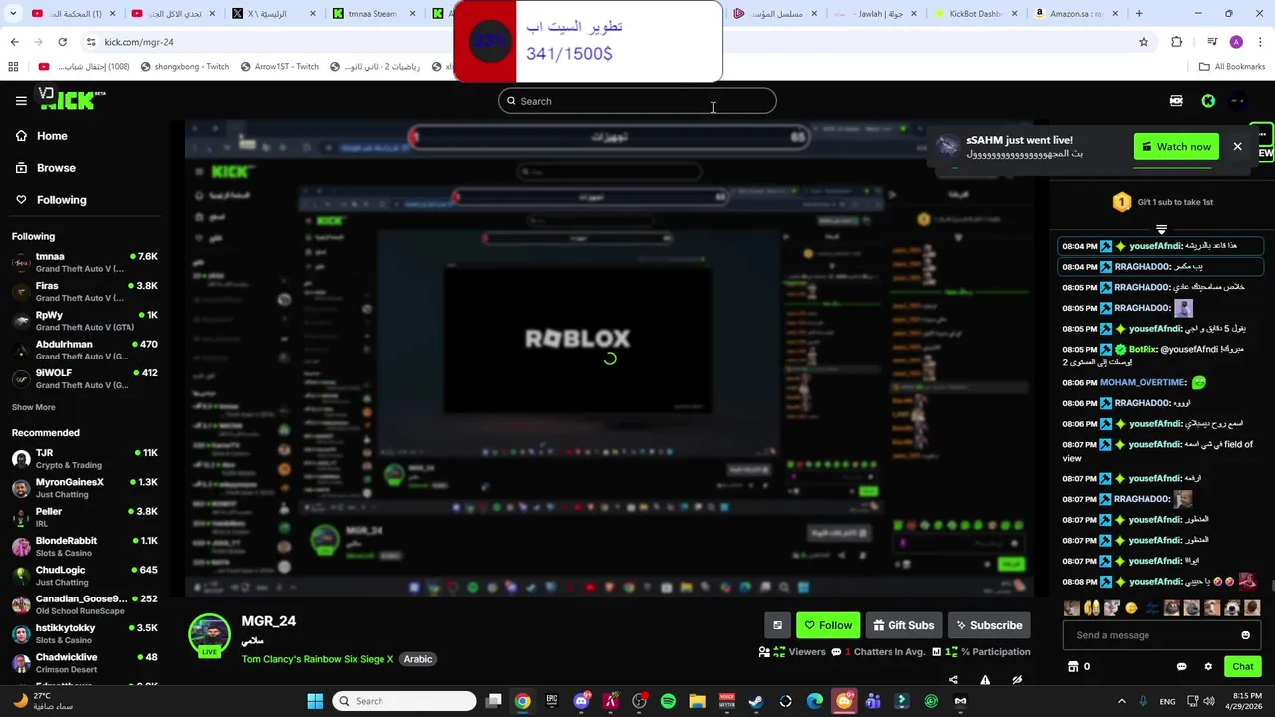Click the green Chat send button
Image resolution: width=1275 pixels, height=717 pixels.
pos(1243,667)
